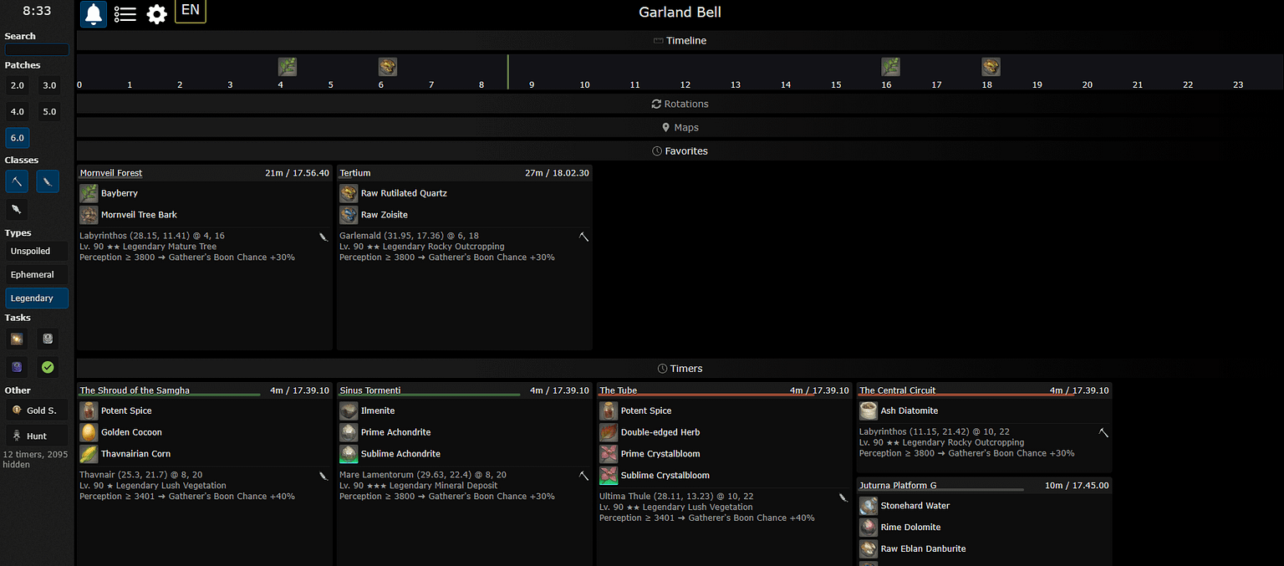Click the mining node marker at hour 6
Screen dimensions: 1284x566
(388, 67)
